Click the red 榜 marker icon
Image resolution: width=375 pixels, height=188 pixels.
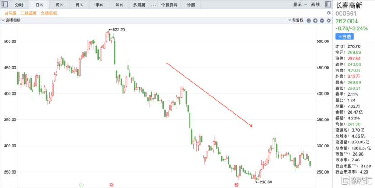point(236,184)
